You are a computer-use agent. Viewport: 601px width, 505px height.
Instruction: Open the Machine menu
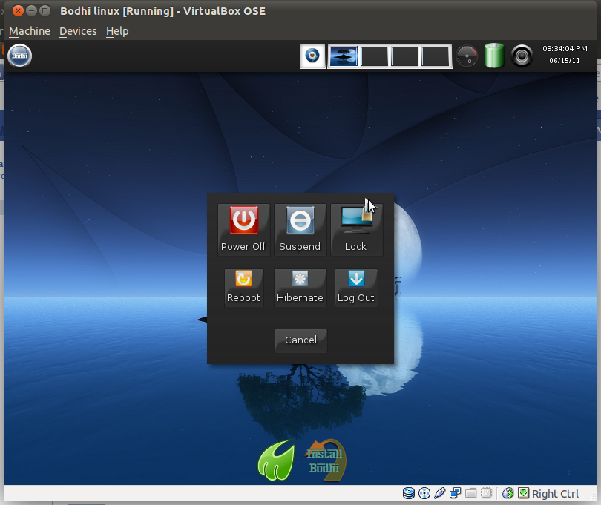tap(29, 31)
